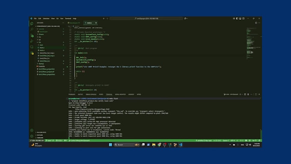Open terminal panel More Actions ellipsis
Viewport: 291px width, 164px height.
pos(252,94)
